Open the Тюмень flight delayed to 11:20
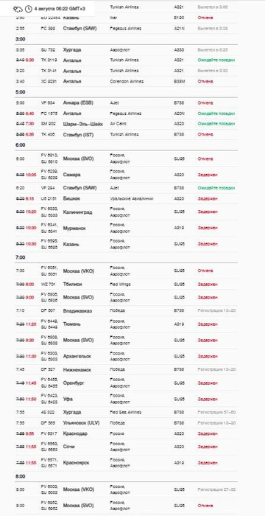The width and height of the screenshot is (265, 516). [x=127, y=324]
